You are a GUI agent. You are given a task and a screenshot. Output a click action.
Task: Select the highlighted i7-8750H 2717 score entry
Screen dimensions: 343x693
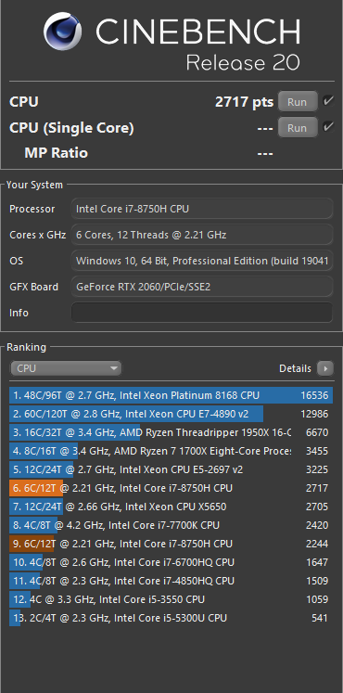[171, 488]
